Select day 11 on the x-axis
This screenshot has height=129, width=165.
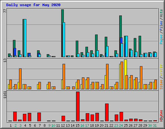pos(58,125)
